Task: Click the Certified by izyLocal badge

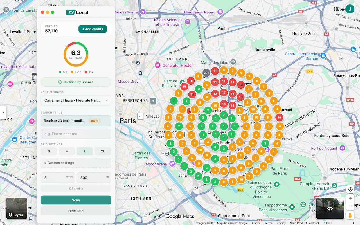Action: pos(76,82)
